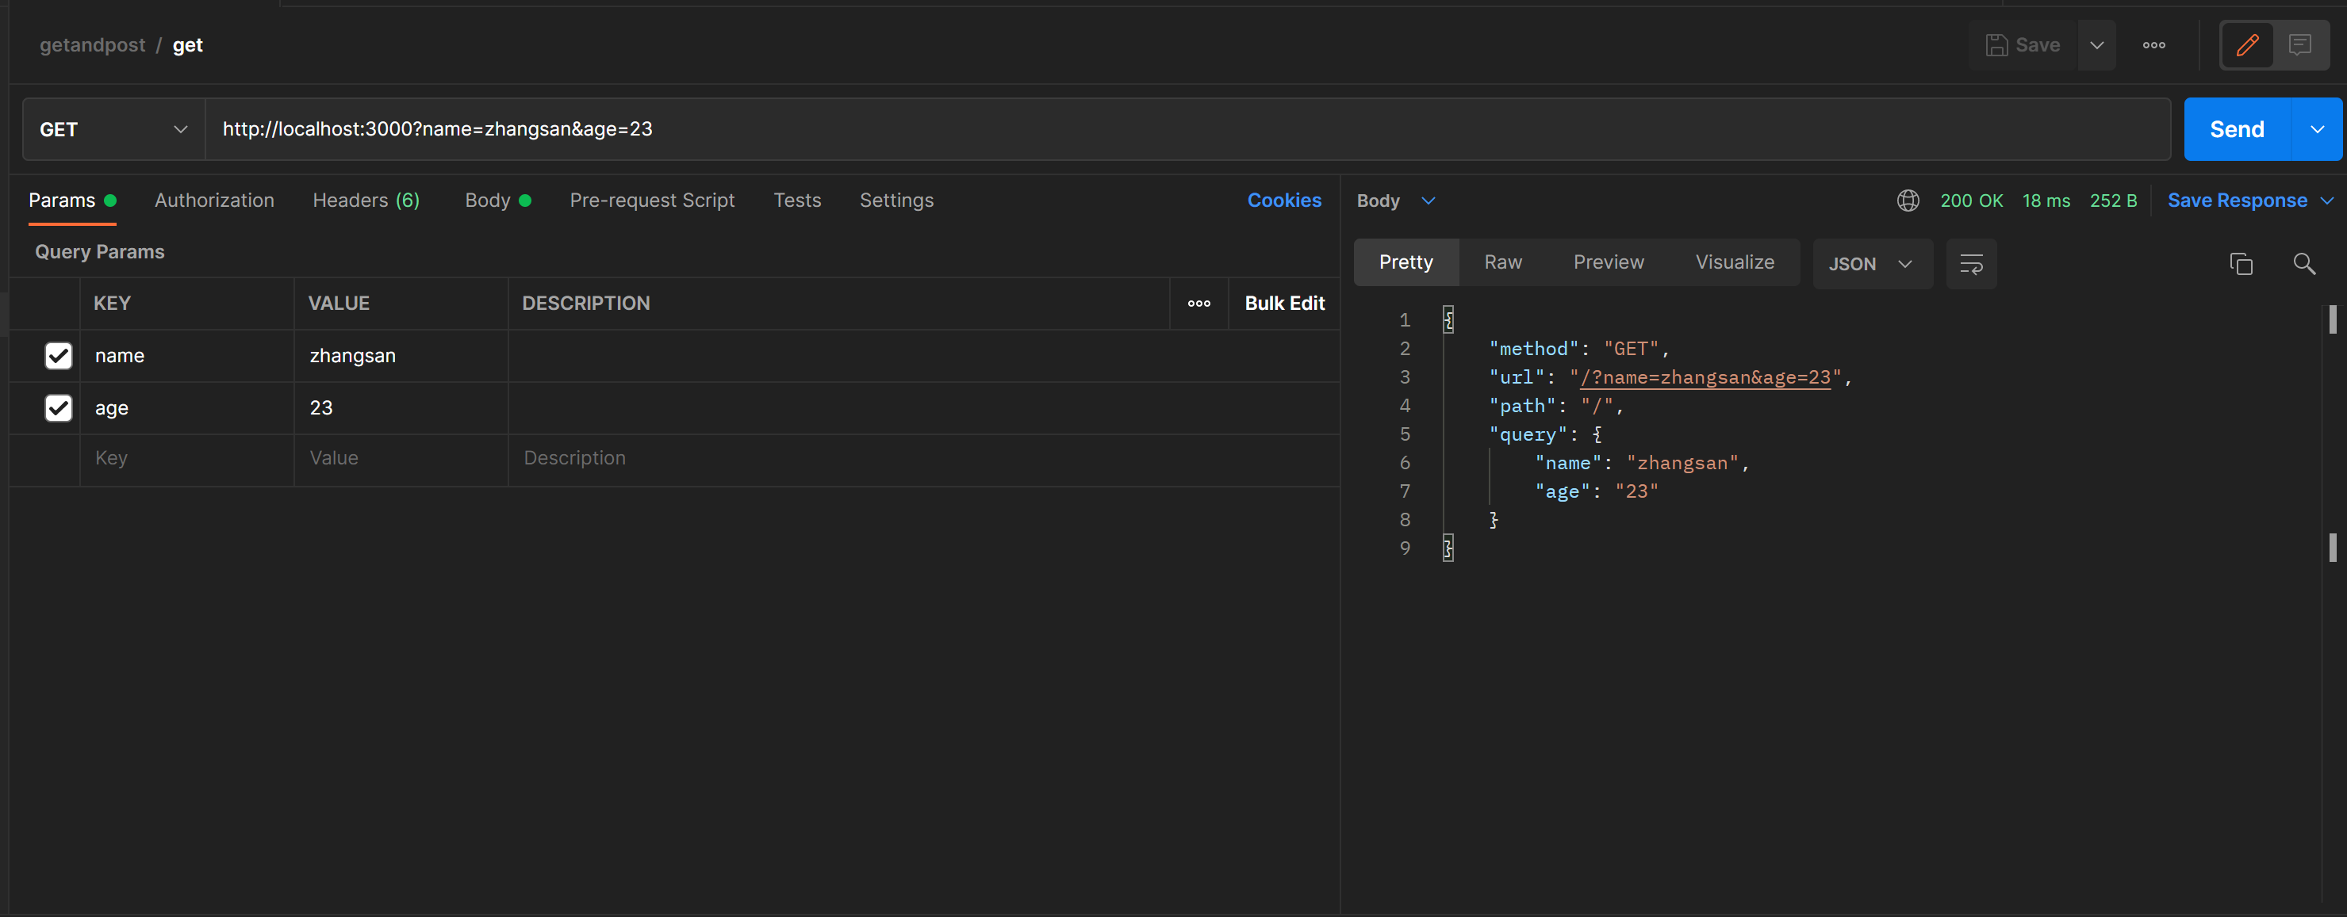
Task: Open the comments icon
Action: (x=2299, y=44)
